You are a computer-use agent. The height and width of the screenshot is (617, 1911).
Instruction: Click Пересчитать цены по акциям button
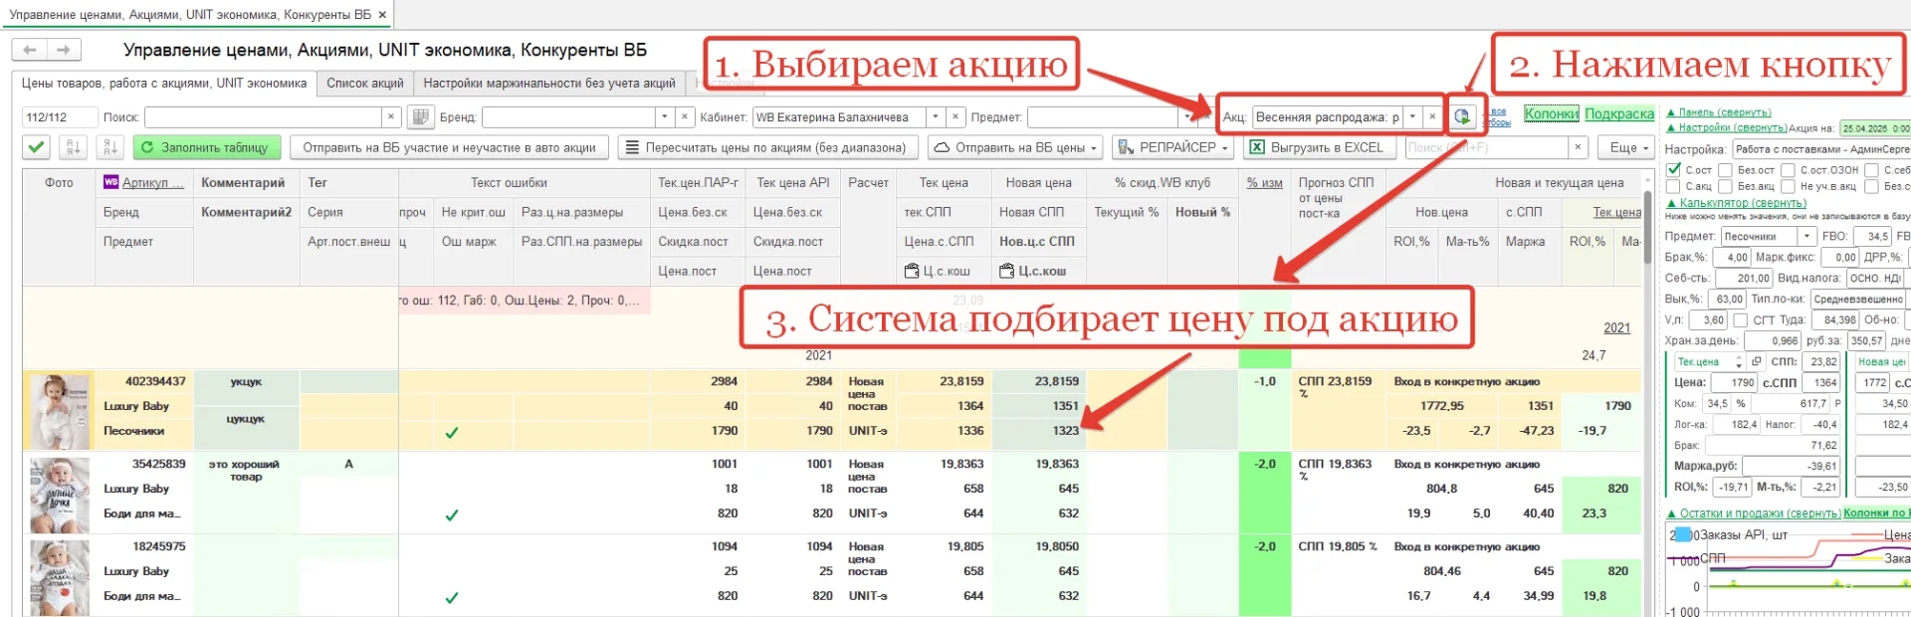(767, 147)
